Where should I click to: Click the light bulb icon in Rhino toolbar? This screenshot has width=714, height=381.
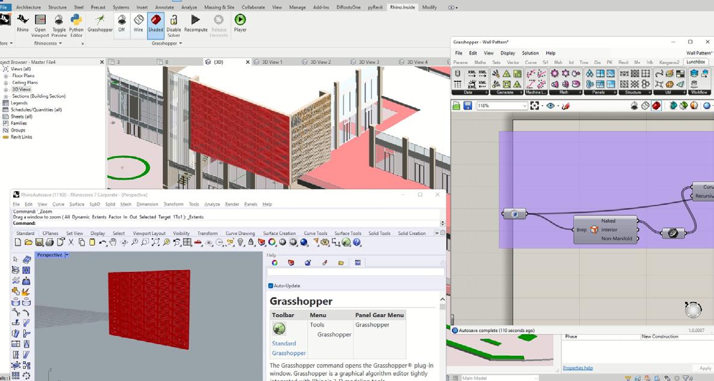(x=240, y=242)
